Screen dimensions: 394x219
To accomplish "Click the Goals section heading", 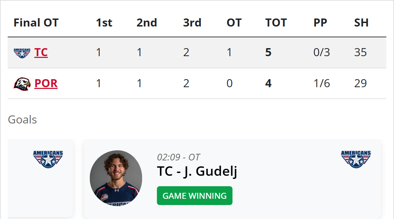I will click(x=22, y=120).
